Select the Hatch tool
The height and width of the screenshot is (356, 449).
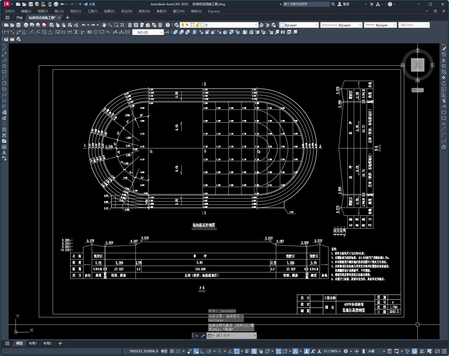[4, 130]
